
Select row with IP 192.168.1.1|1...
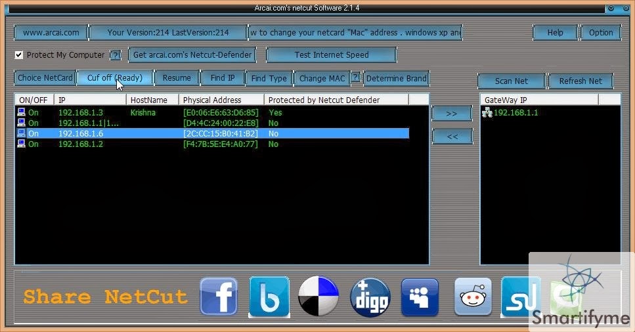point(212,123)
